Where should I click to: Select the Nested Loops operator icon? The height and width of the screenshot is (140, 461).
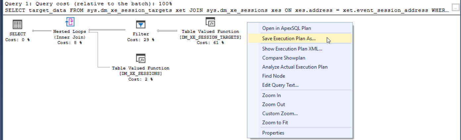pyautogui.click(x=70, y=22)
